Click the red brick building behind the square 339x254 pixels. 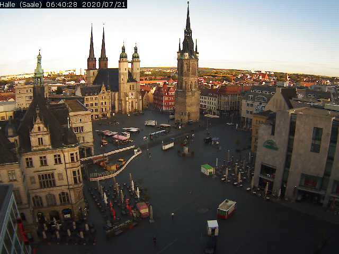(x=165, y=97)
